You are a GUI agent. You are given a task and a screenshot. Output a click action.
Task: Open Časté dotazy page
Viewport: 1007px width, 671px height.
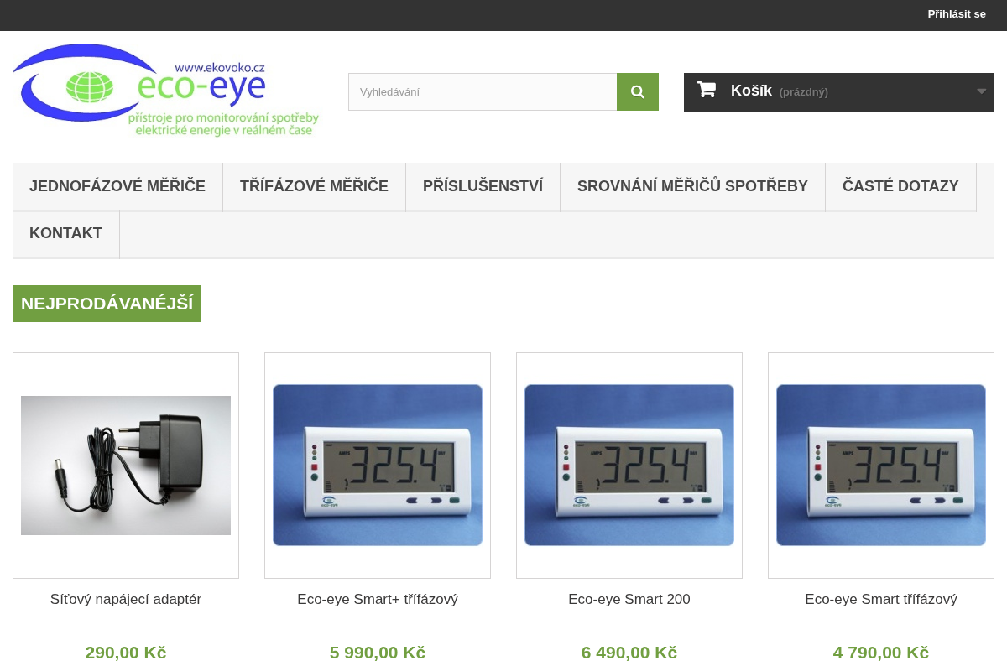point(900,186)
